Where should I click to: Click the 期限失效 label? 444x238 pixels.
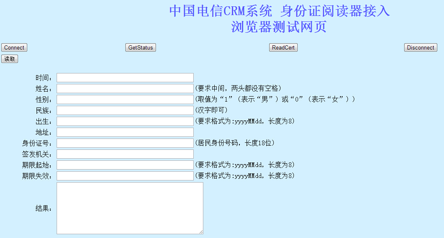37,176
